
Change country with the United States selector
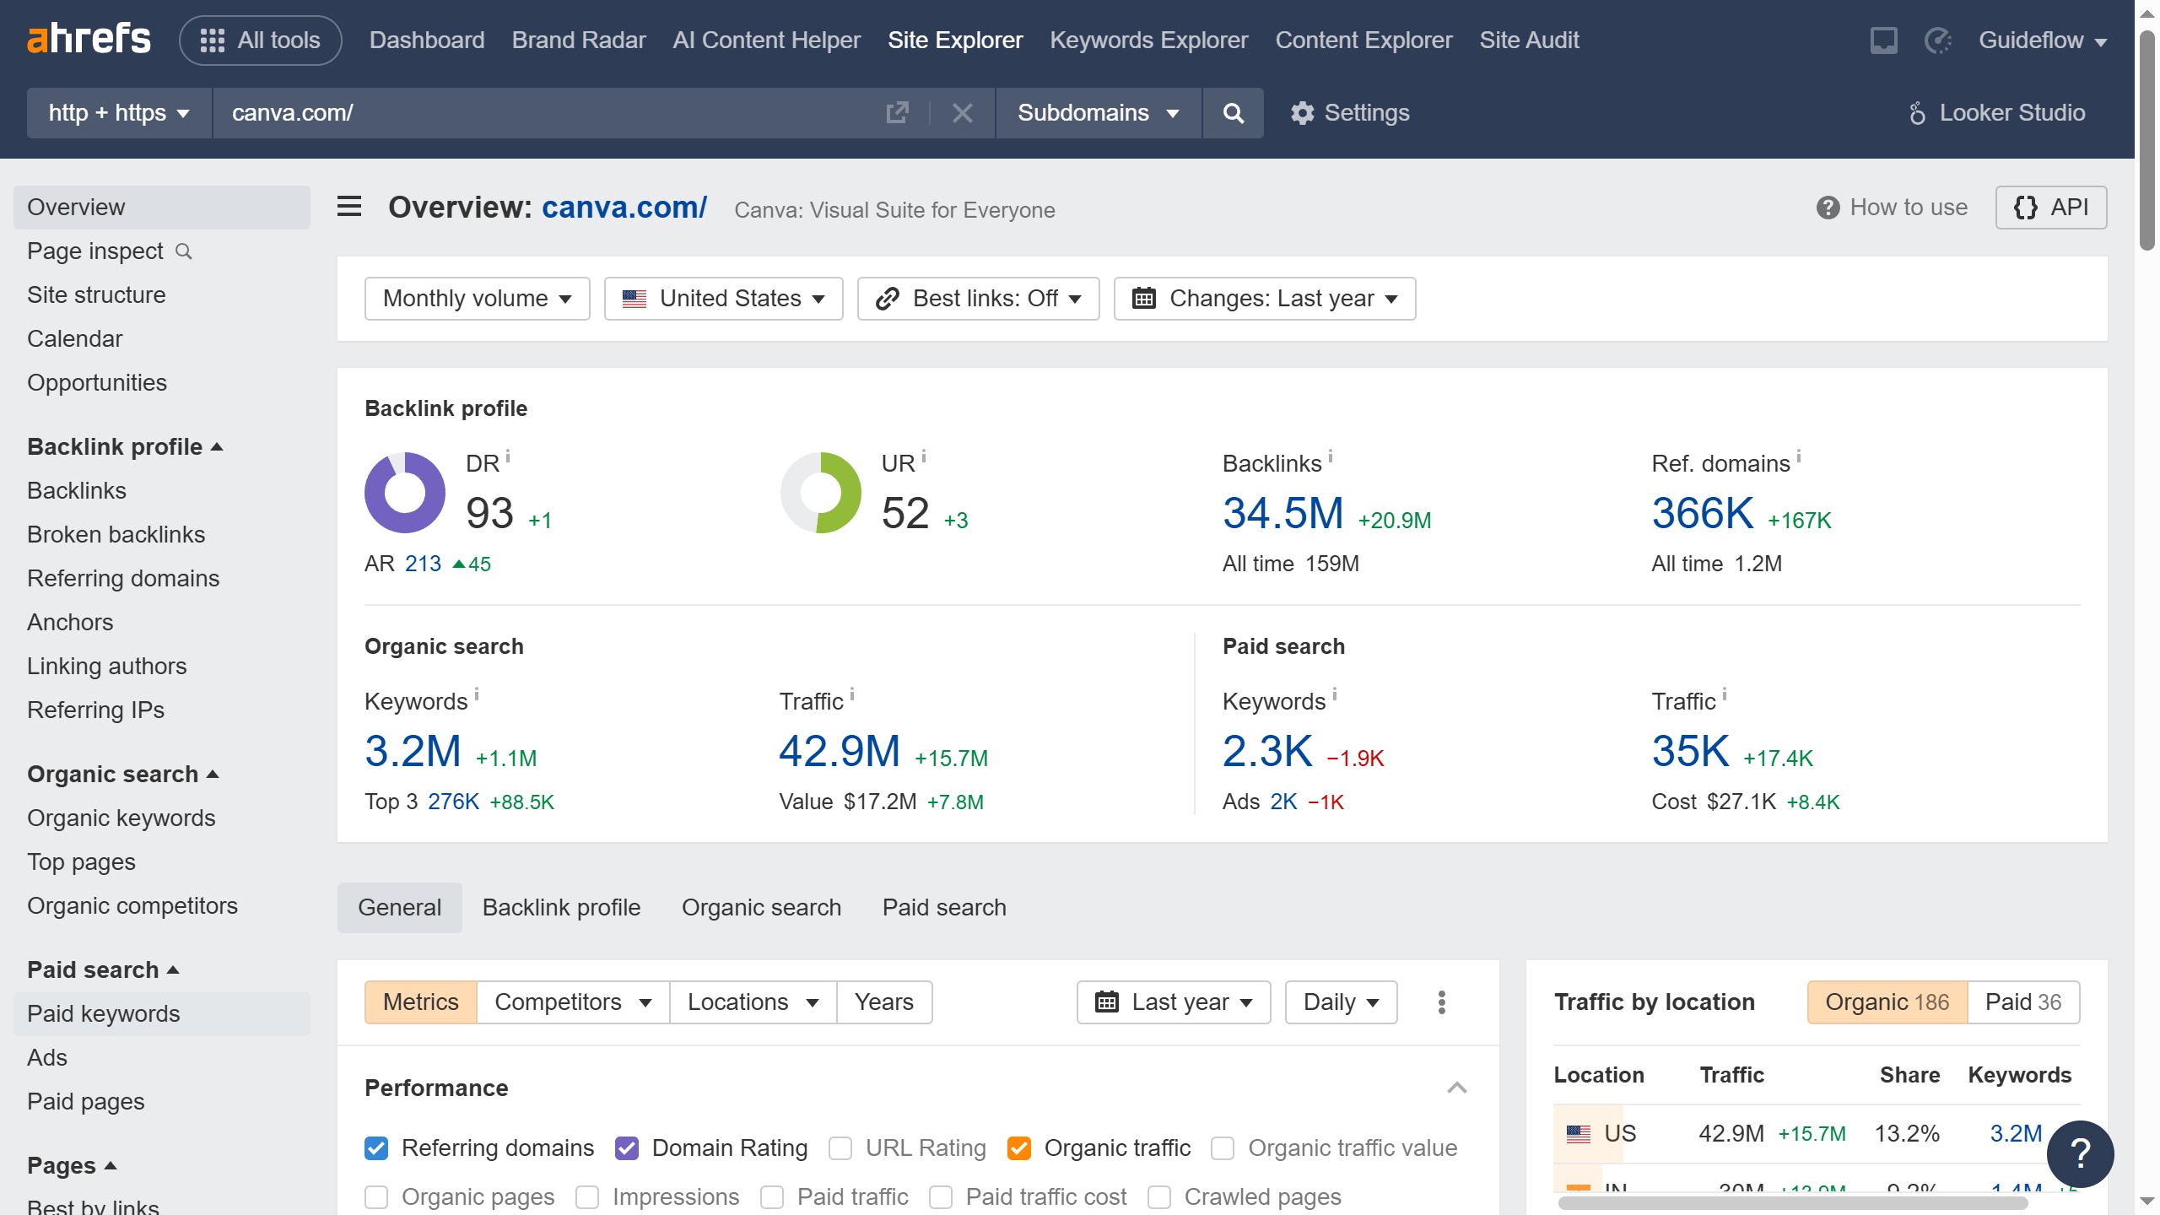coord(721,298)
